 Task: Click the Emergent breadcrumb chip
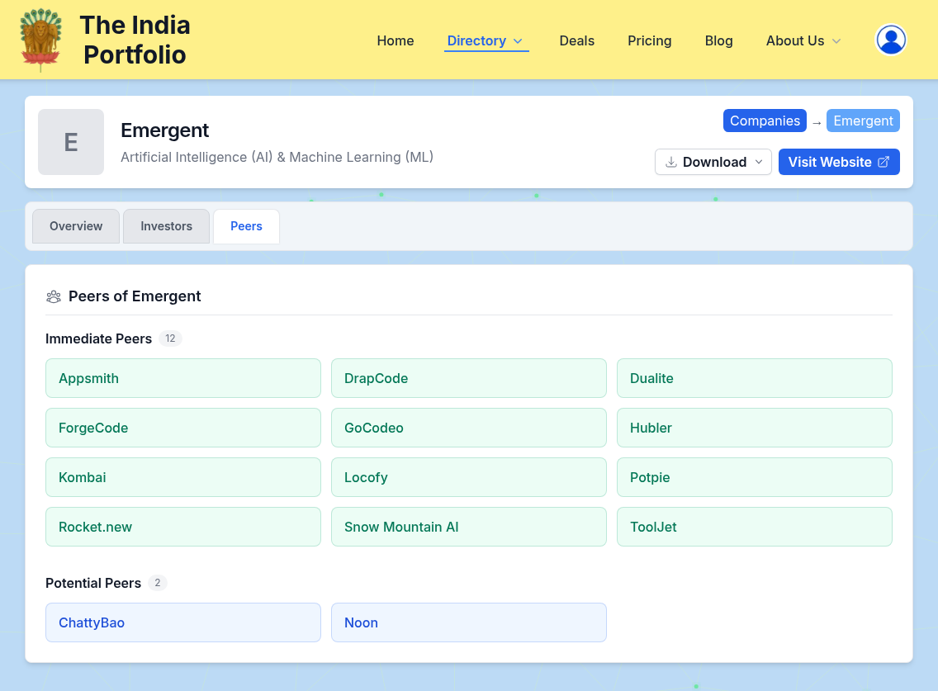[x=863, y=121]
